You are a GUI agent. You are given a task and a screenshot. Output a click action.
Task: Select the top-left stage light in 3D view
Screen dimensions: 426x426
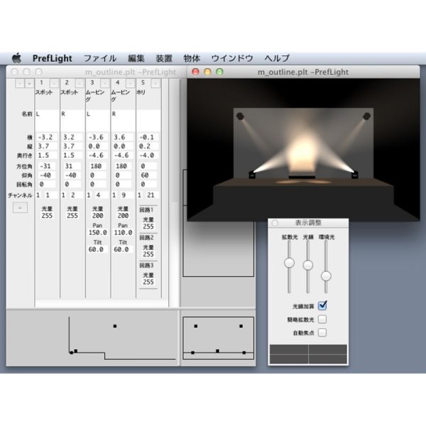click(241, 116)
